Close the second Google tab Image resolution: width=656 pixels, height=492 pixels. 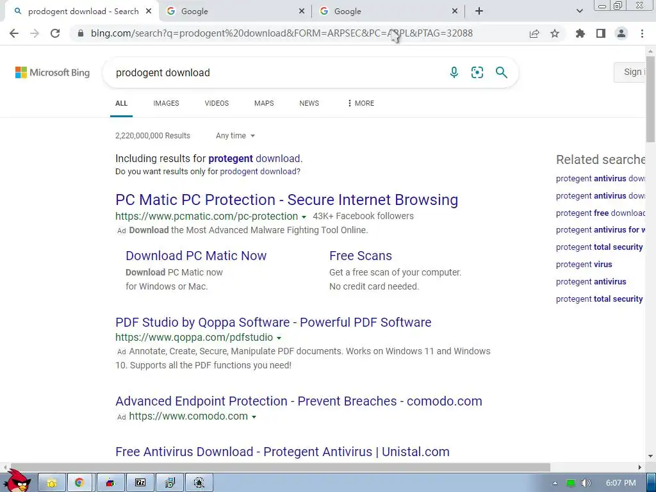coord(455,12)
